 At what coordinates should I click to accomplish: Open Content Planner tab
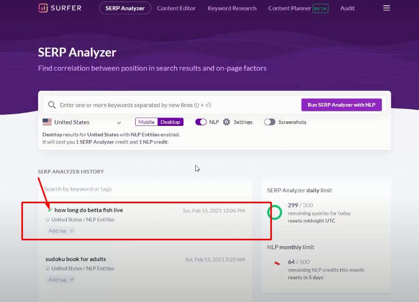click(x=290, y=8)
